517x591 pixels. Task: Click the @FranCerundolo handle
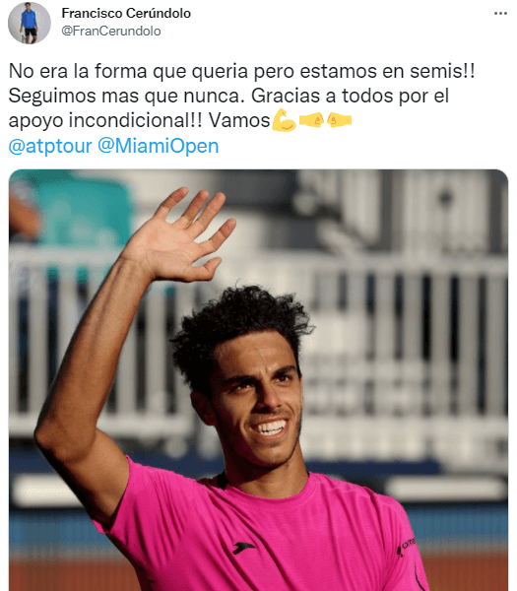111,31
